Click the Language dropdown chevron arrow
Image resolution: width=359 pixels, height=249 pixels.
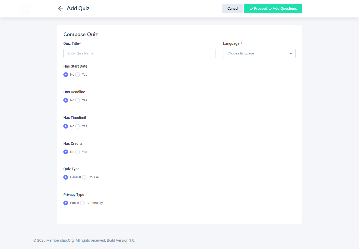pos(291,53)
